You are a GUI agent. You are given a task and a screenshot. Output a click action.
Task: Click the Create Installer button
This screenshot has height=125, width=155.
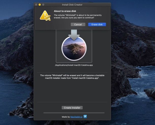(72, 108)
